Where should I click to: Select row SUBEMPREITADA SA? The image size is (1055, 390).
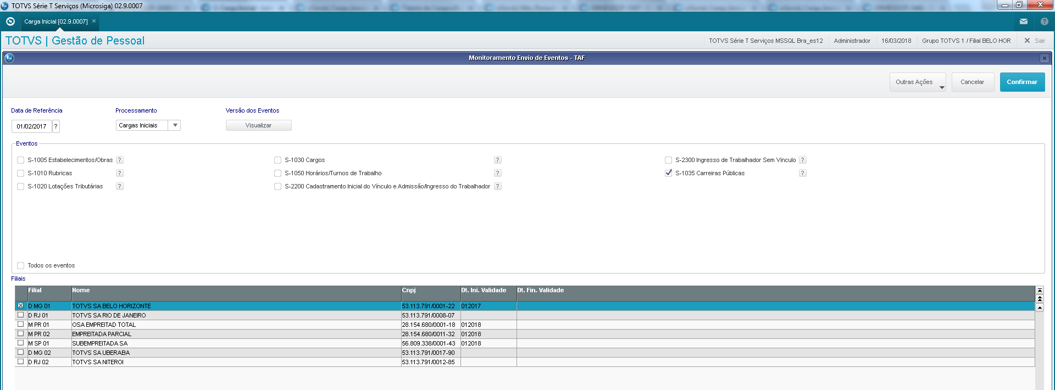(525, 343)
